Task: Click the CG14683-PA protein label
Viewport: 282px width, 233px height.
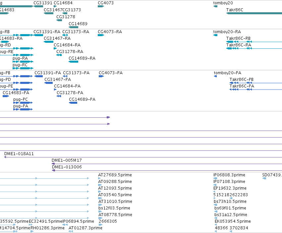Action: (16, 93)
